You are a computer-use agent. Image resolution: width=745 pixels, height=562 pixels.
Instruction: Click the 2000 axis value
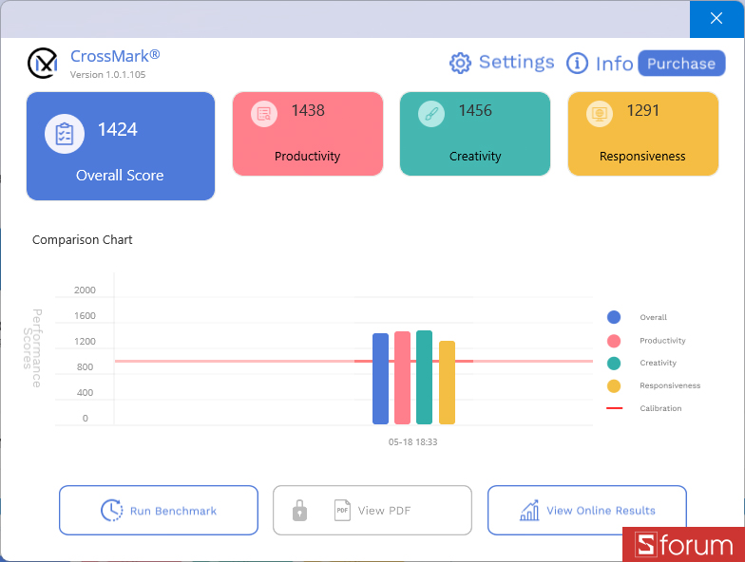85,290
